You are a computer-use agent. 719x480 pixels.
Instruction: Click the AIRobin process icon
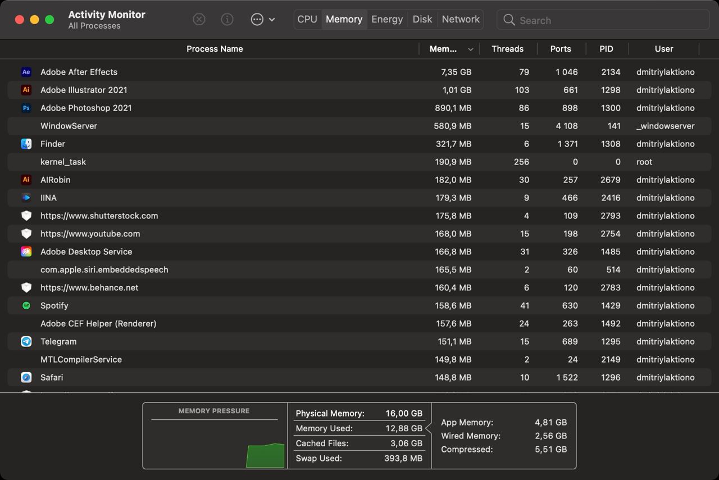(26, 180)
